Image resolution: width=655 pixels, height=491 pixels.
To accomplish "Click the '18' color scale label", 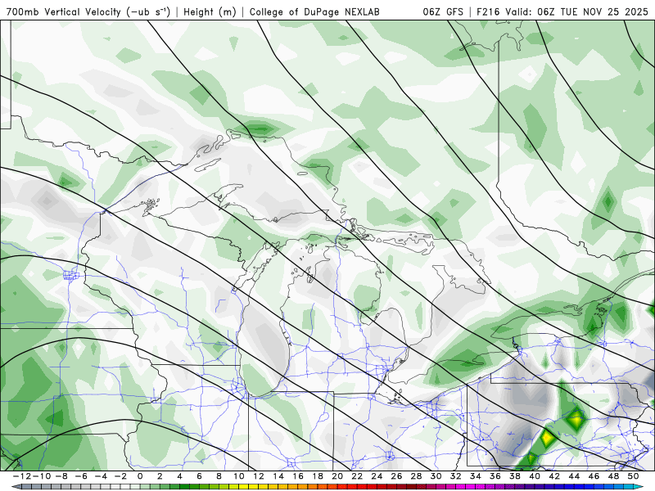I will coord(318,476).
